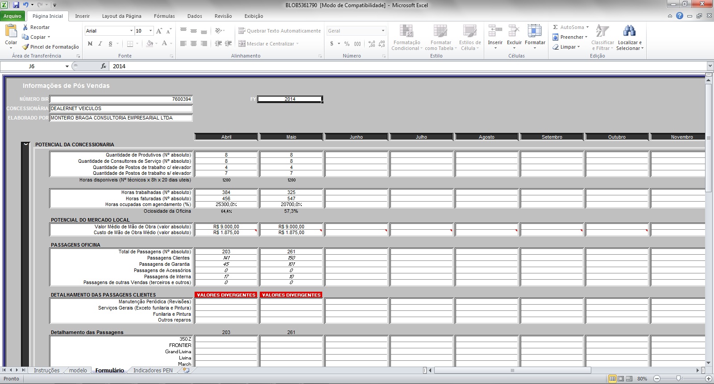Open Estilos de Célula gallery

point(469,37)
